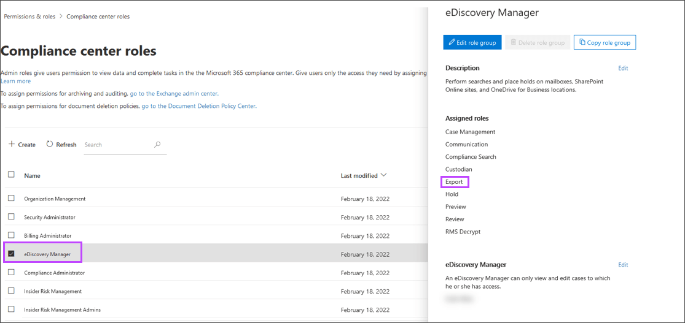
Task: Toggle the select-all checkbox in header
Action: (11, 175)
